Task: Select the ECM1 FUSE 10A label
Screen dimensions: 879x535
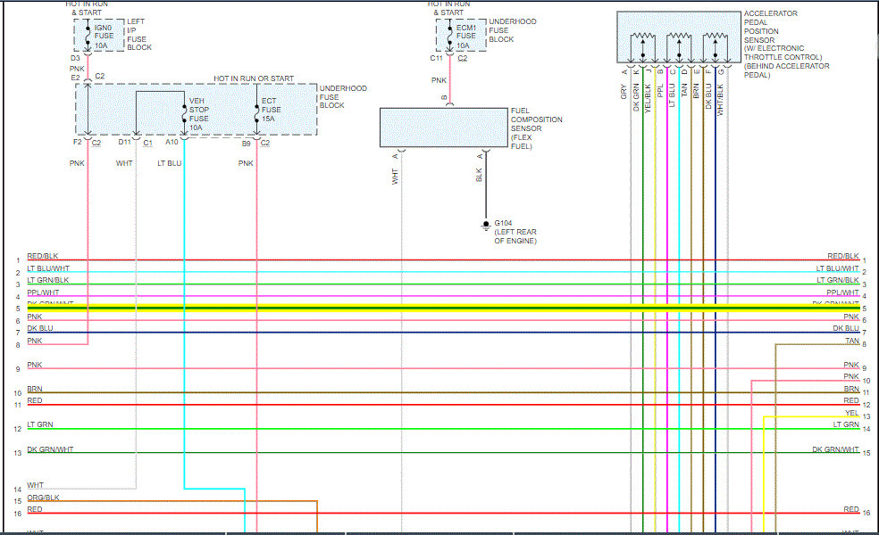Action: tap(465, 37)
